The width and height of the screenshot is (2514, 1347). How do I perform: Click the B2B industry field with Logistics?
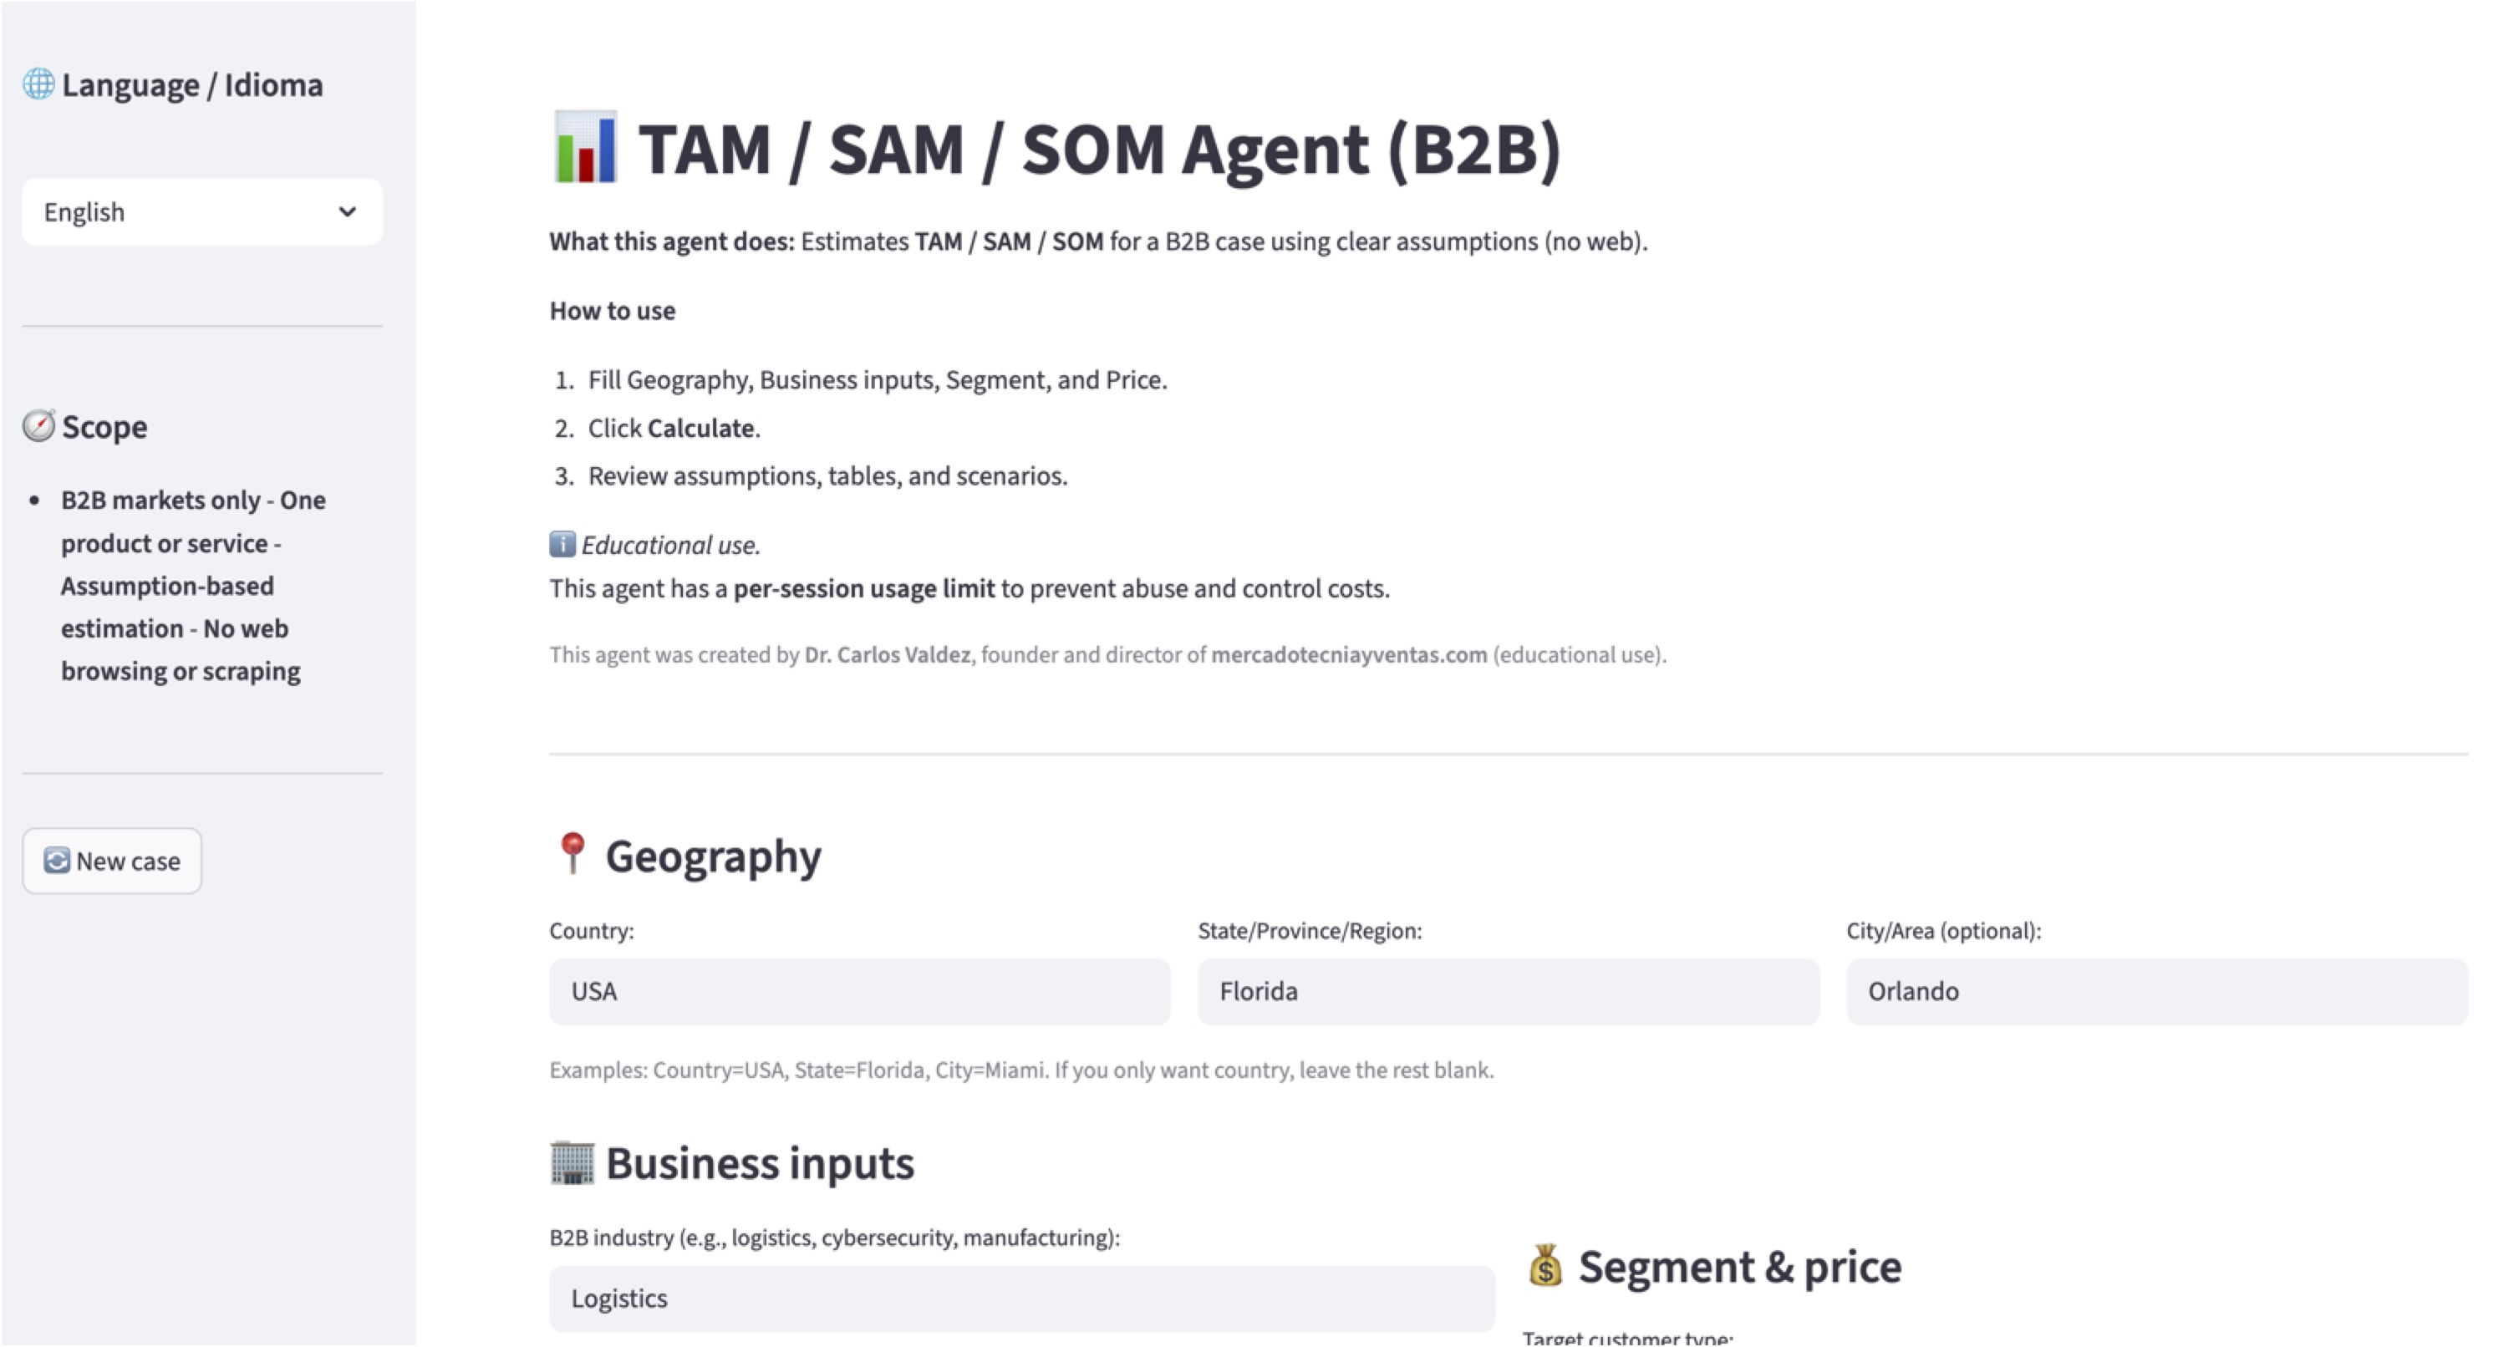click(1020, 1299)
